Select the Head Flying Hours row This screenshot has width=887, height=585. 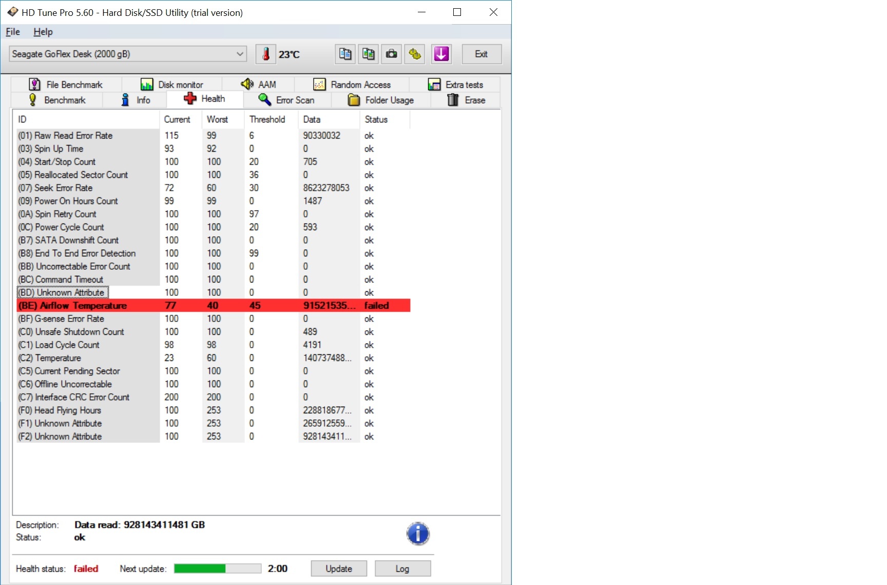point(214,410)
